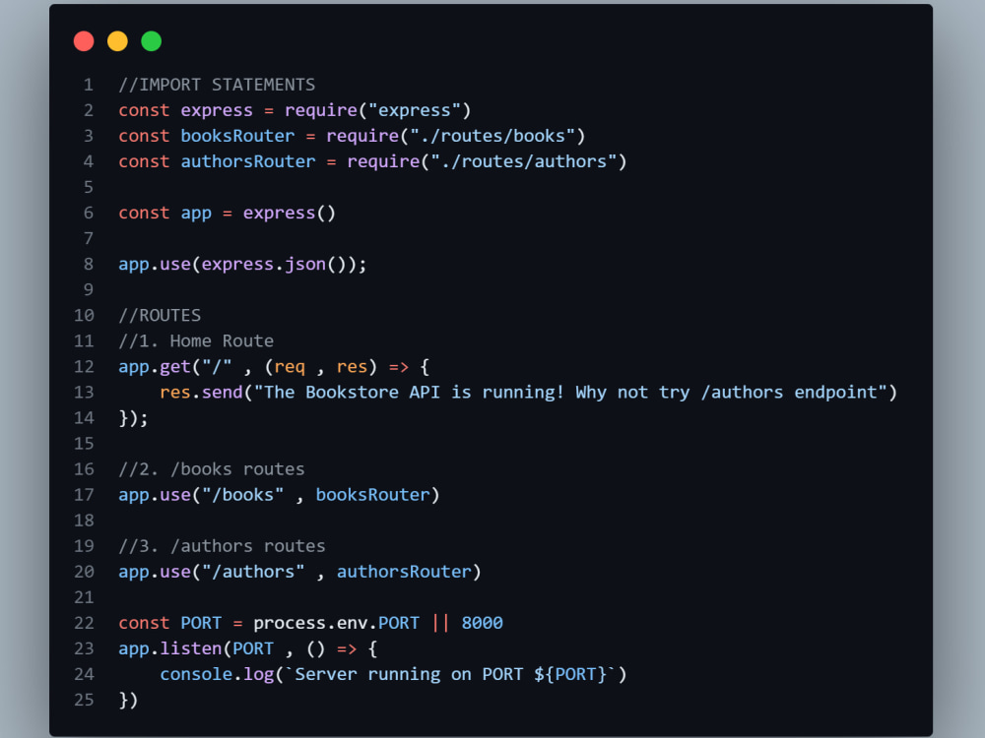985x738 pixels.
Task: Click the '8000' port number
Action: tap(482, 624)
